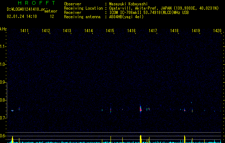
Task: Click the date stamp 02.01.24 14:10
Action: click(22, 16)
